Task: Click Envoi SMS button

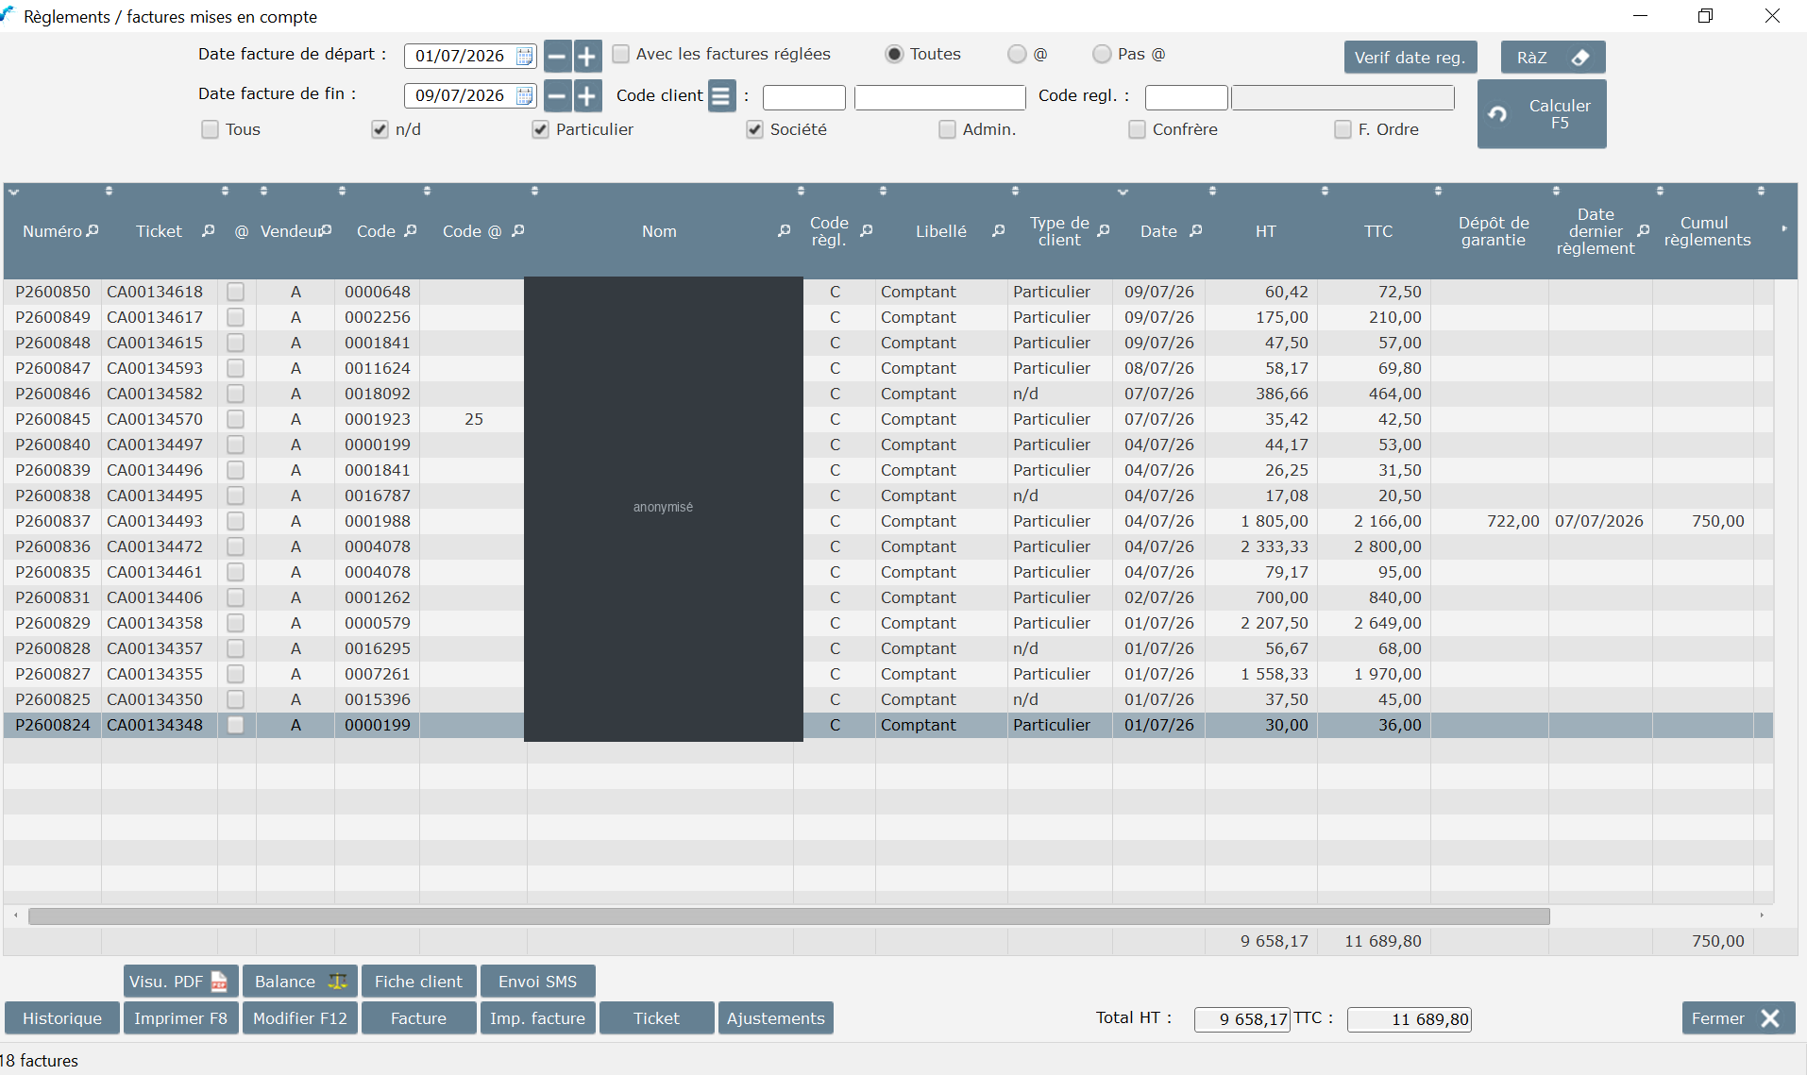Action: (x=537, y=982)
